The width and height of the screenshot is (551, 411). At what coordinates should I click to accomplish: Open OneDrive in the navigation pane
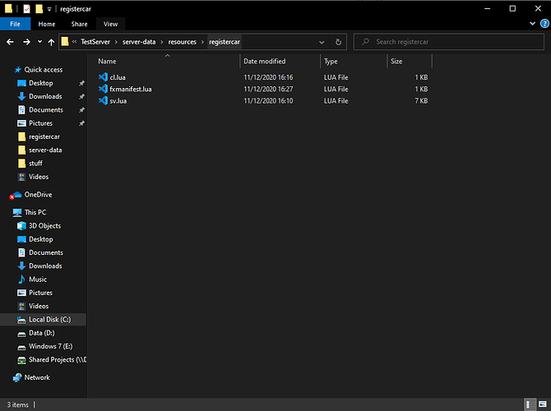tap(38, 195)
